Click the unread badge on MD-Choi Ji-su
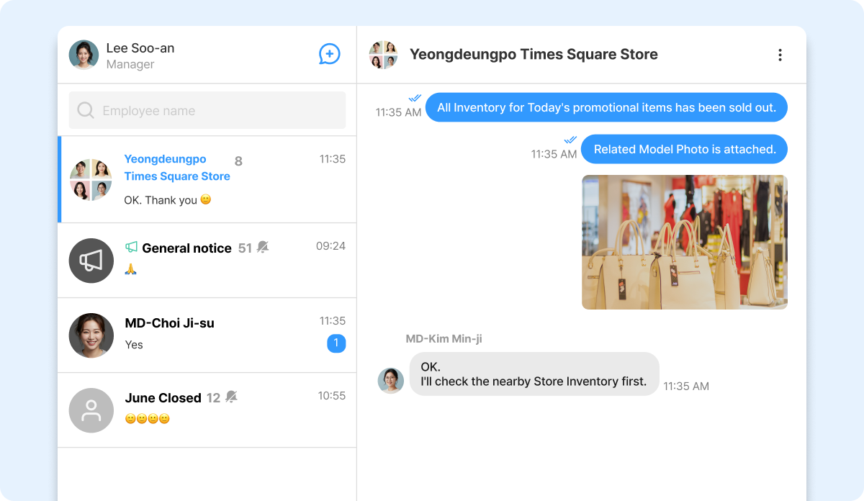Screen dimensions: 864x501 pos(336,343)
